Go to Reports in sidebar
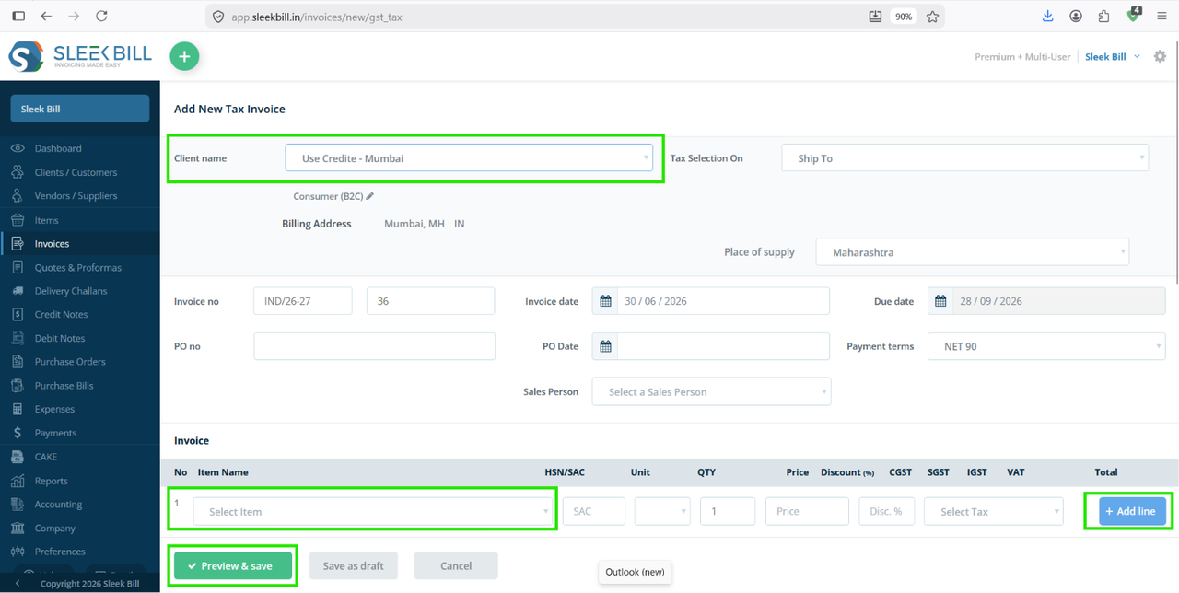1179x593 pixels. [52, 481]
